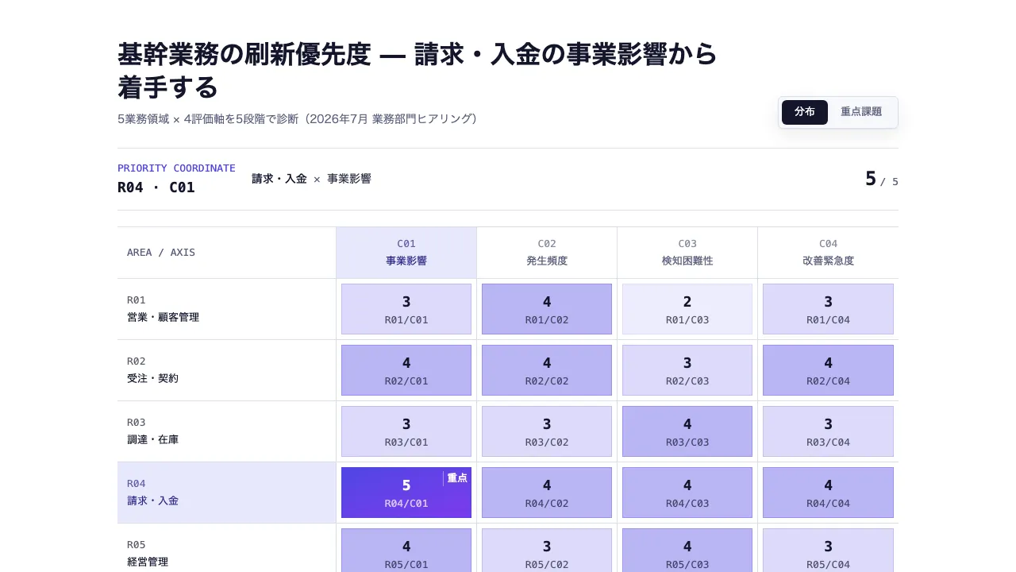1016x572 pixels.
Task: Select heatmap cell R01/C02
Action: [547, 309]
